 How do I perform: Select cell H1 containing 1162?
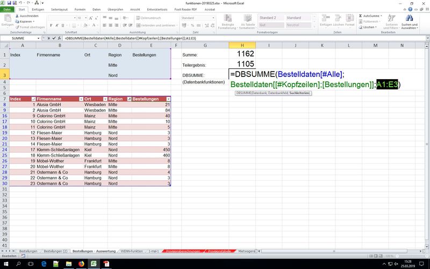245,54
